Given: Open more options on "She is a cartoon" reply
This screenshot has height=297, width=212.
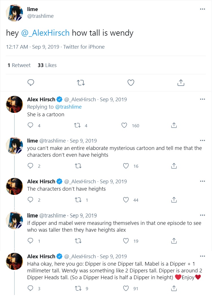Looking at the screenshot, I should (202, 99).
